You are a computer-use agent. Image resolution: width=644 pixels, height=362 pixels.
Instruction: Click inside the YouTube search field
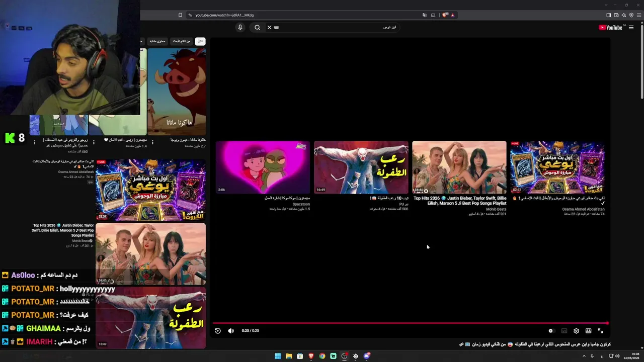(x=332, y=27)
